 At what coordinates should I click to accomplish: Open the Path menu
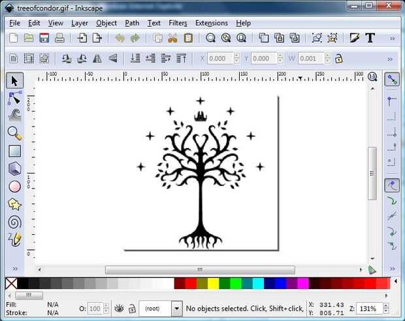[x=132, y=23]
